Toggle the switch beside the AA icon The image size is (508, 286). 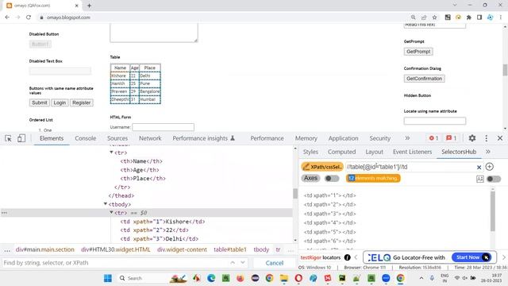click(494, 179)
